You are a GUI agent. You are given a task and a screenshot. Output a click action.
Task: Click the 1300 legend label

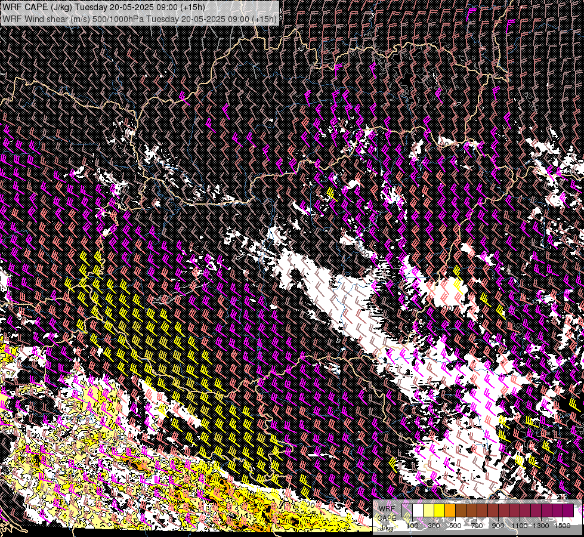click(x=541, y=526)
